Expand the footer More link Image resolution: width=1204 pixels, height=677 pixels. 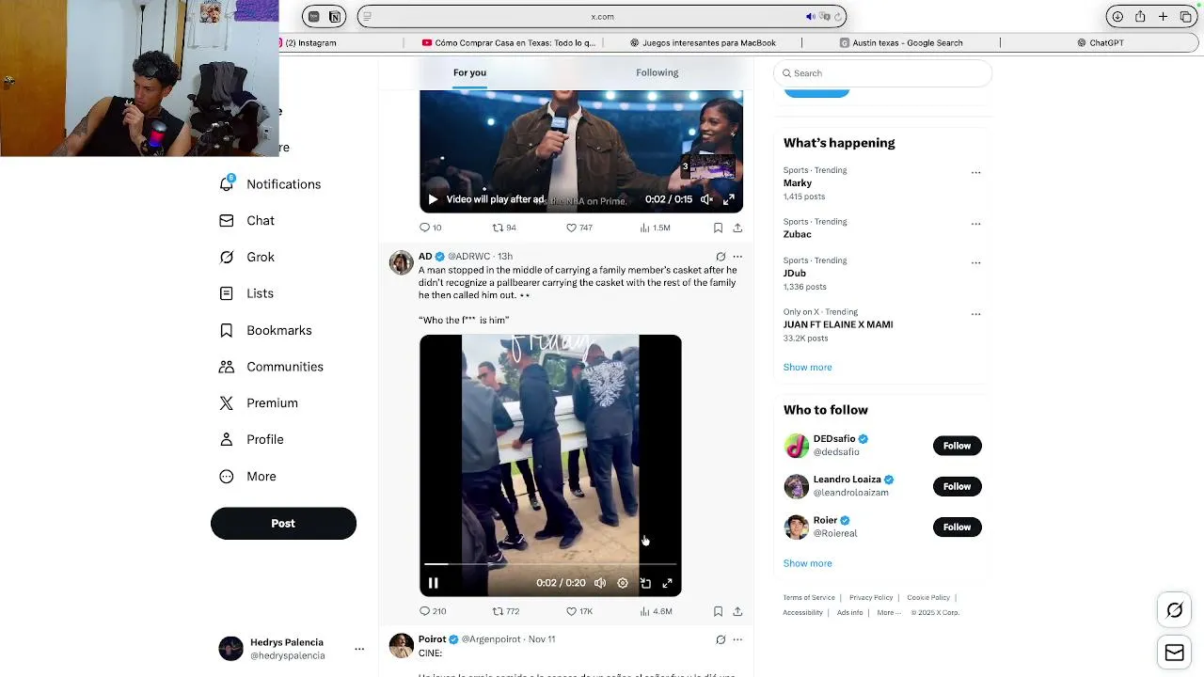point(888,612)
